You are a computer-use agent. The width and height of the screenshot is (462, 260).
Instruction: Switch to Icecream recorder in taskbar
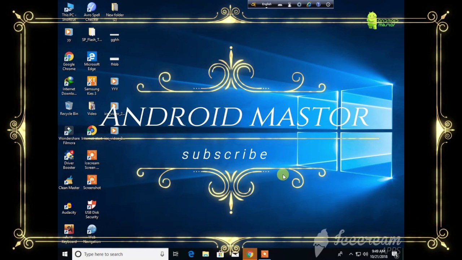(x=265, y=254)
